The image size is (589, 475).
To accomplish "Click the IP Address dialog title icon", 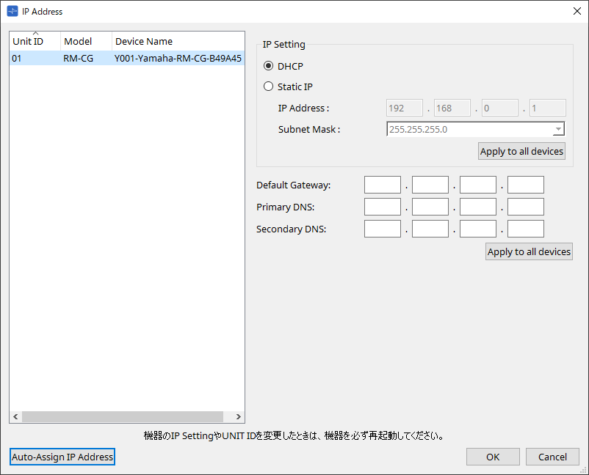I will click(12, 12).
